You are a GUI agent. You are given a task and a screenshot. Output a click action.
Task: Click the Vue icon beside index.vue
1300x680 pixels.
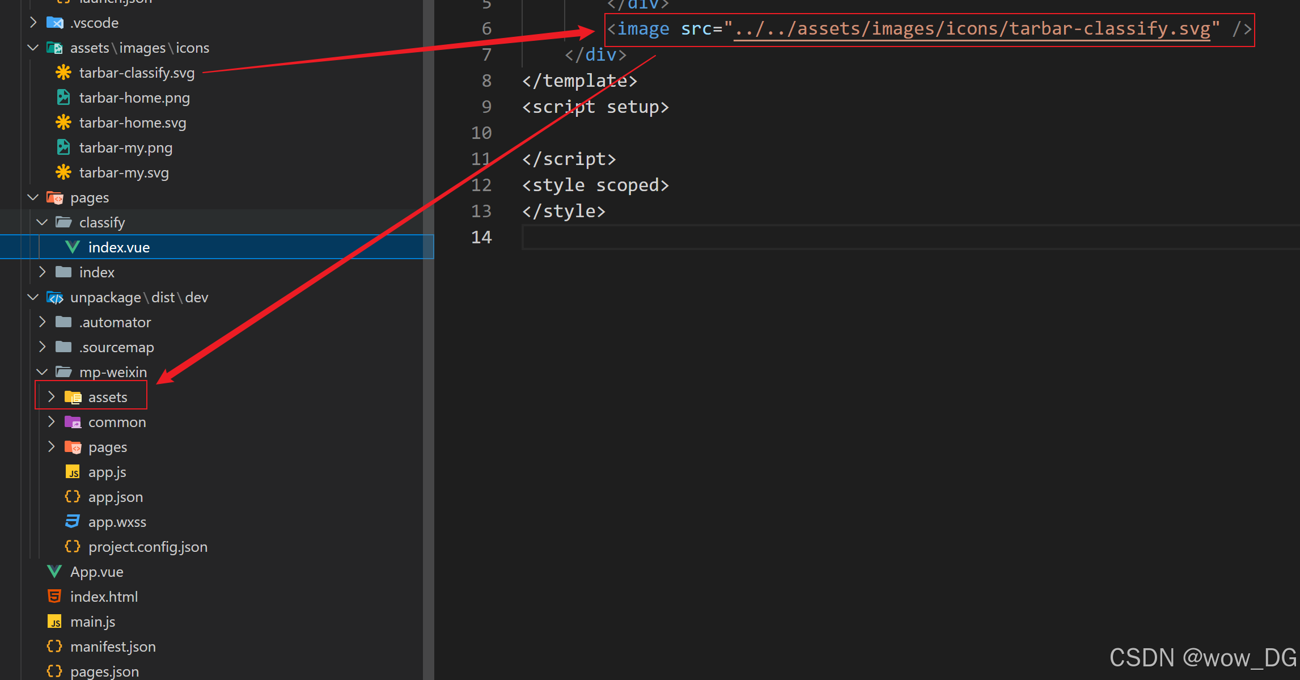(72, 247)
